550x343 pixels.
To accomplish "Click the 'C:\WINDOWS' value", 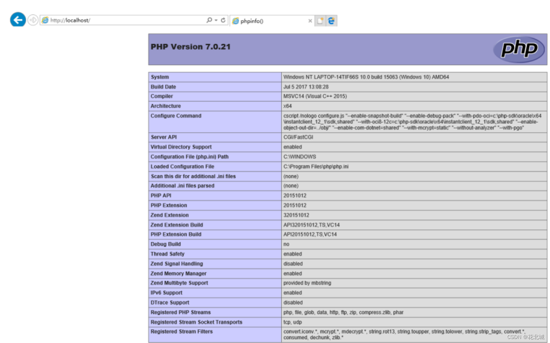I will (x=300, y=157).
